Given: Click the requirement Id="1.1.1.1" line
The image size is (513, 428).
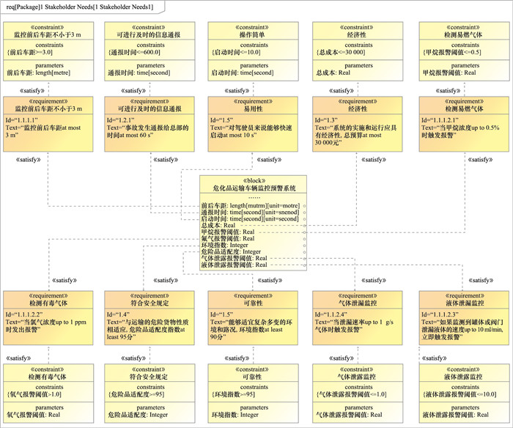Looking at the screenshot, I should point(22,120).
